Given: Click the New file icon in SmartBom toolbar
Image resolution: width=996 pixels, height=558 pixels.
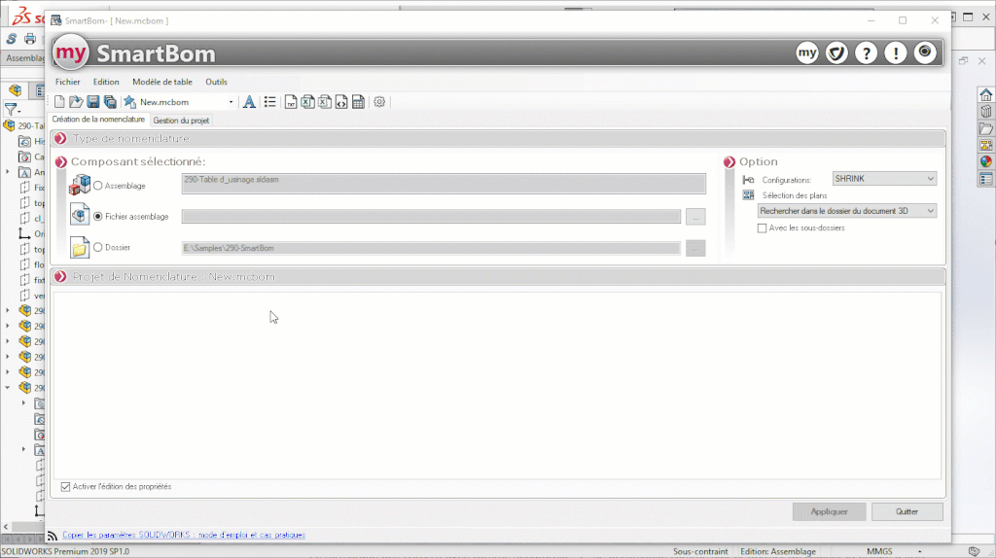Looking at the screenshot, I should [x=59, y=102].
